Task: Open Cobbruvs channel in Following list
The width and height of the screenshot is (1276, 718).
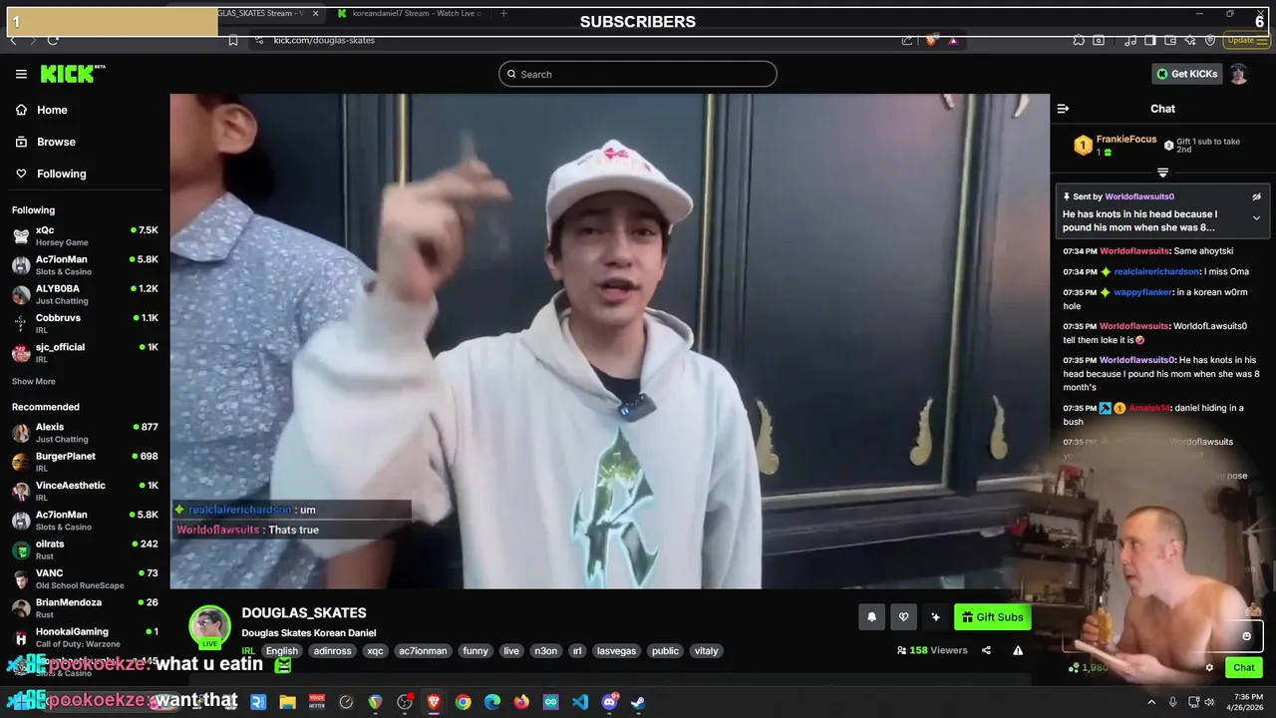Action: 85,323
